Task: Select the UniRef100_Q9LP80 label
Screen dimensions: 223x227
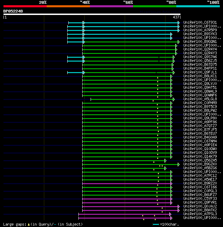Action: tap(200, 118)
